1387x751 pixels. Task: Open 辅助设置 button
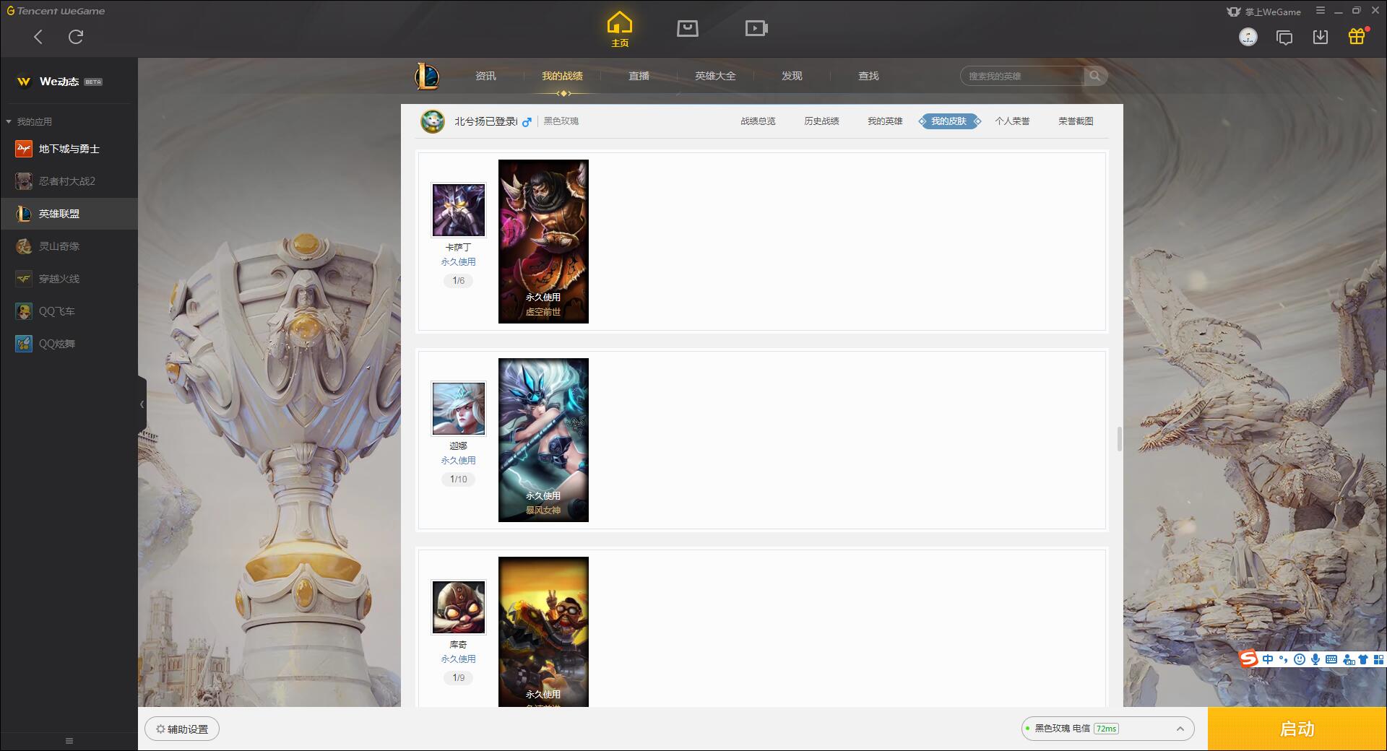click(x=182, y=729)
